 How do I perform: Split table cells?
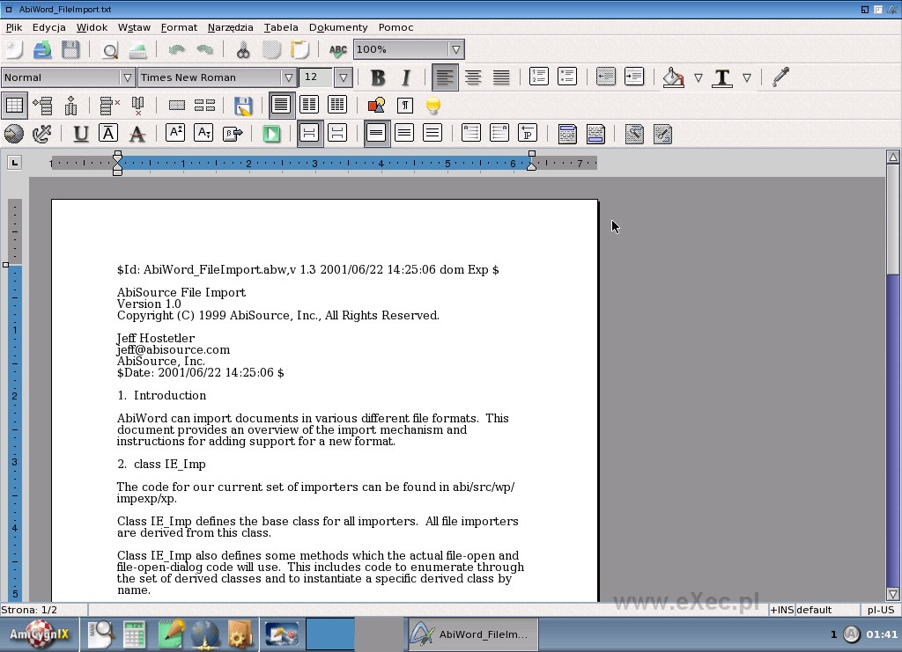point(204,105)
